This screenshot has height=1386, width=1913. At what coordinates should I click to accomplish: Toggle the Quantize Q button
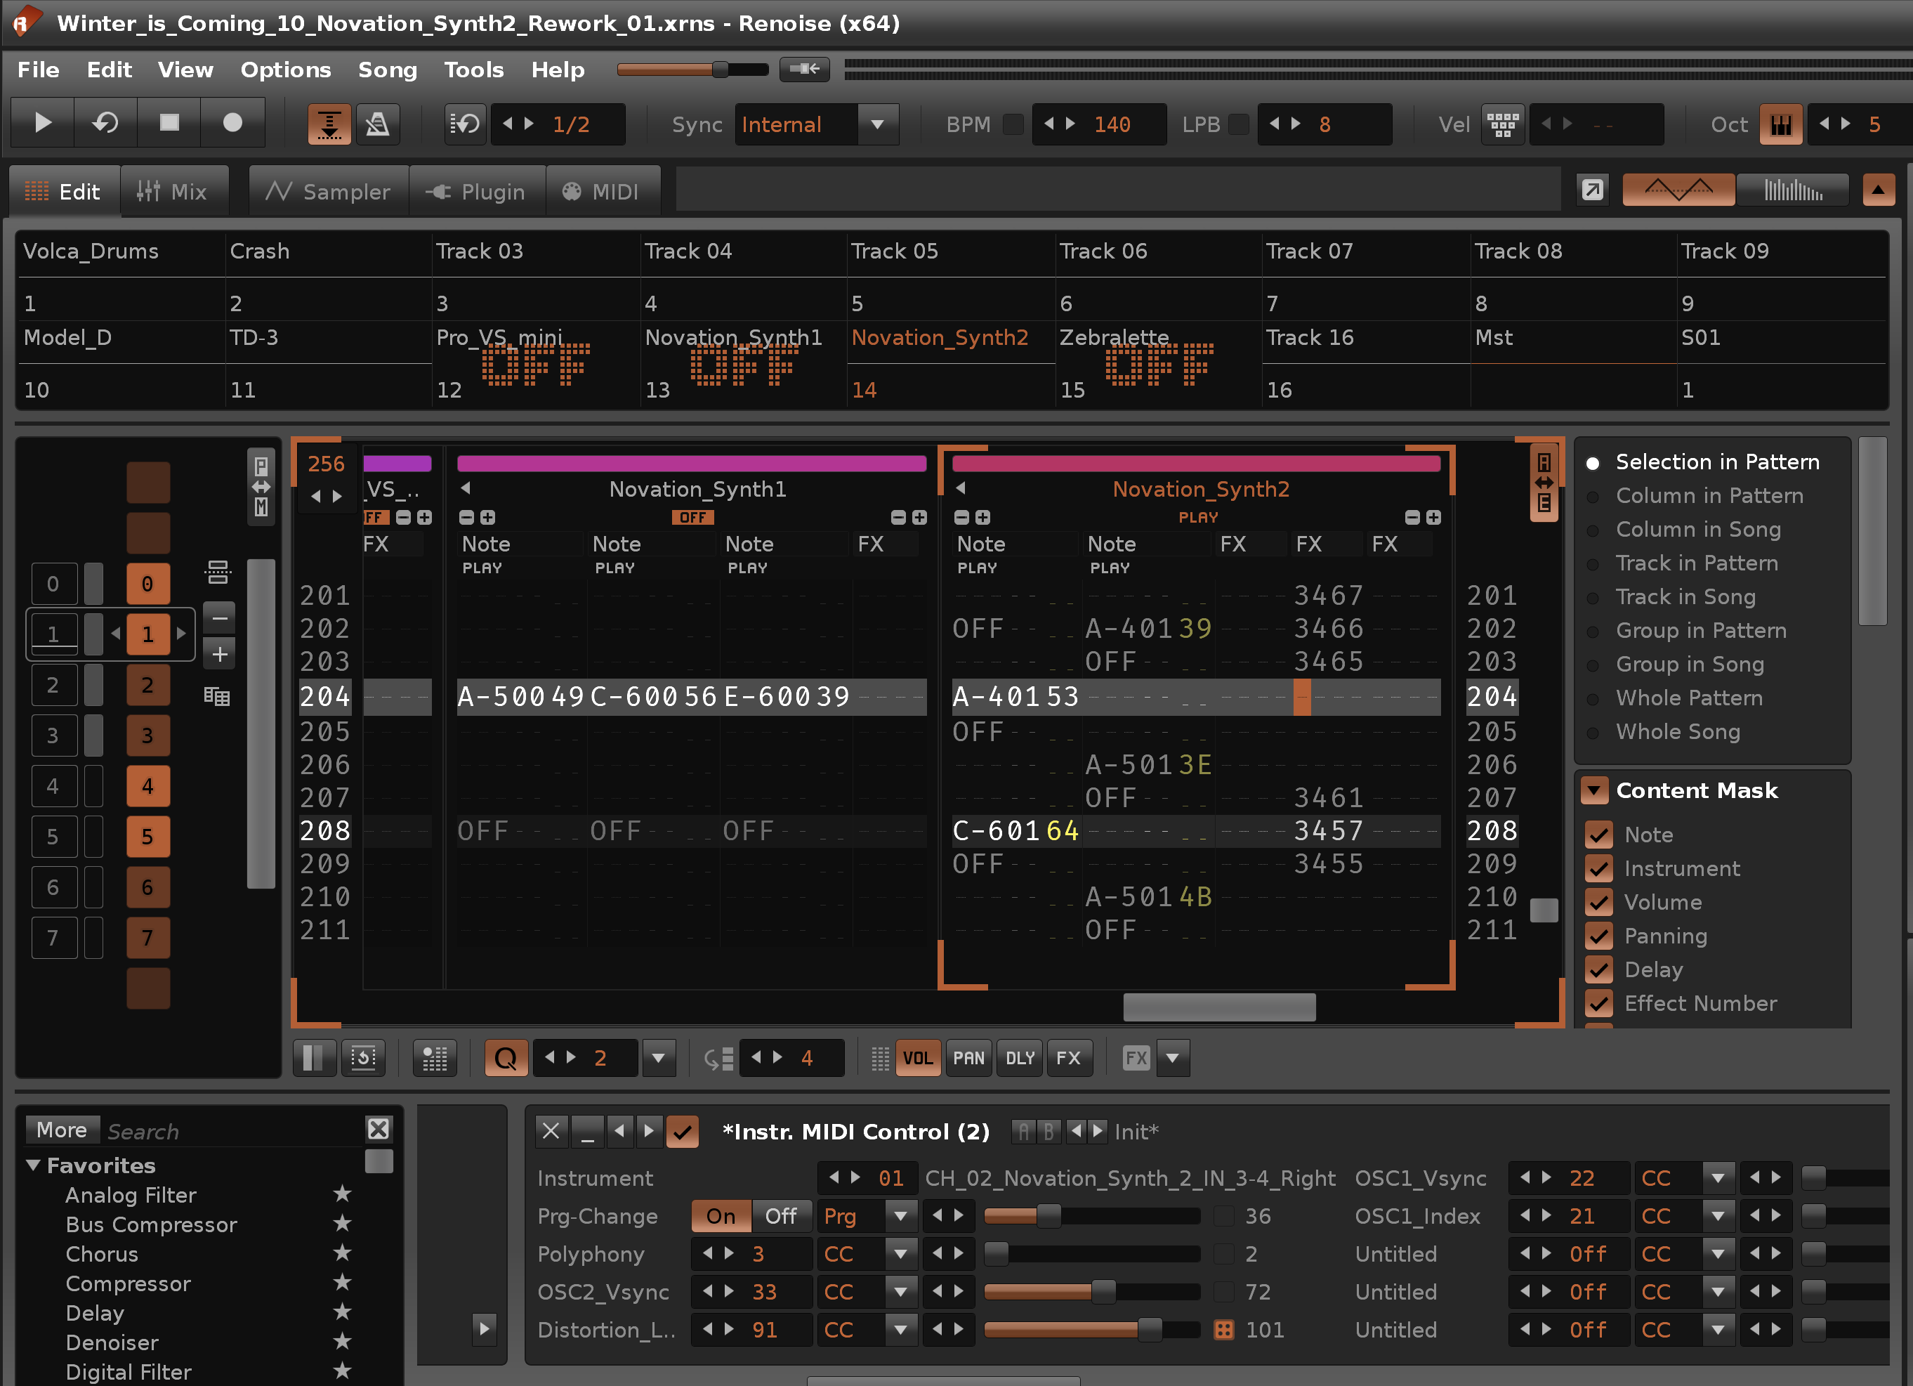505,1058
